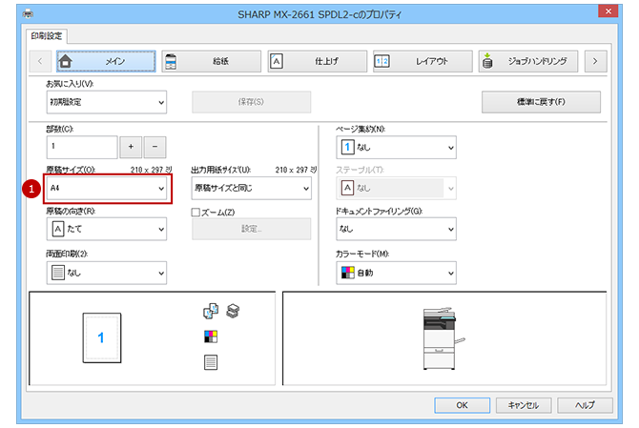The height and width of the screenshot is (428, 639).
Task: Open the 両面印刷 dropdown
Action: [107, 273]
